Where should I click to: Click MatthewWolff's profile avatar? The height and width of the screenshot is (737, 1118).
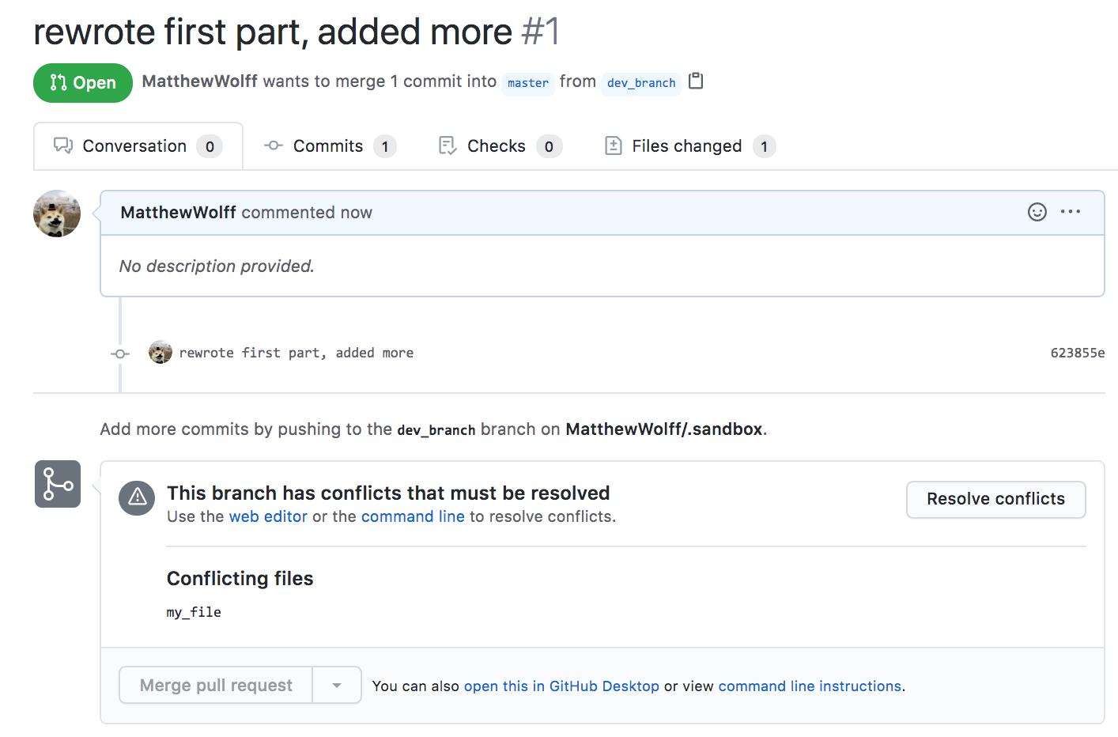(56, 214)
